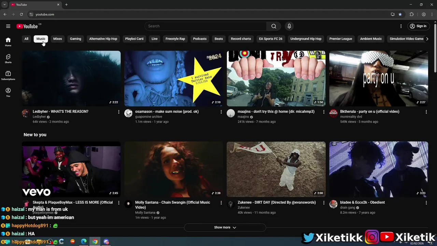Image resolution: width=437 pixels, height=246 pixels.
Task: Go to Home in the sidebar
Action: 8,42
